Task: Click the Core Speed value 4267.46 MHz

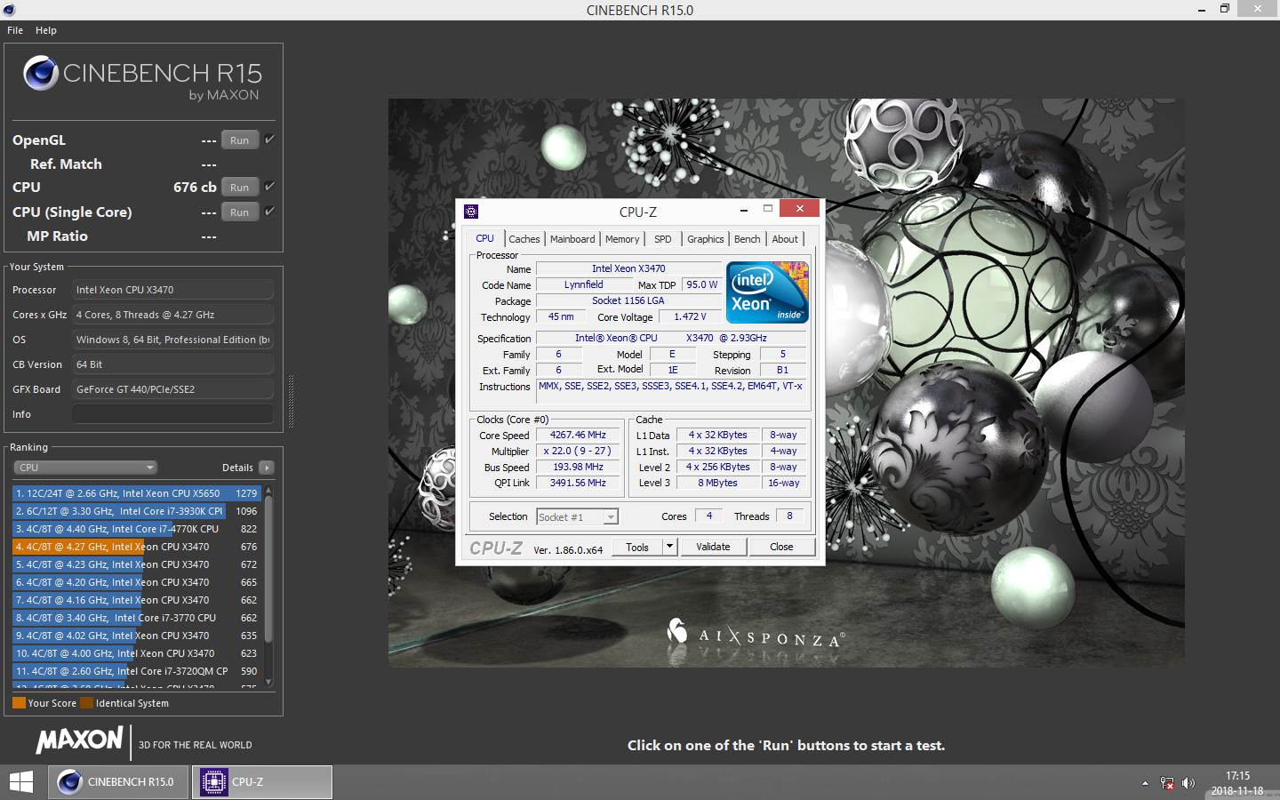Action: [x=578, y=435]
